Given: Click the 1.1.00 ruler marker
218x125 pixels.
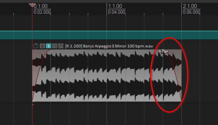Looking at the screenshot, I should tap(115, 6).
